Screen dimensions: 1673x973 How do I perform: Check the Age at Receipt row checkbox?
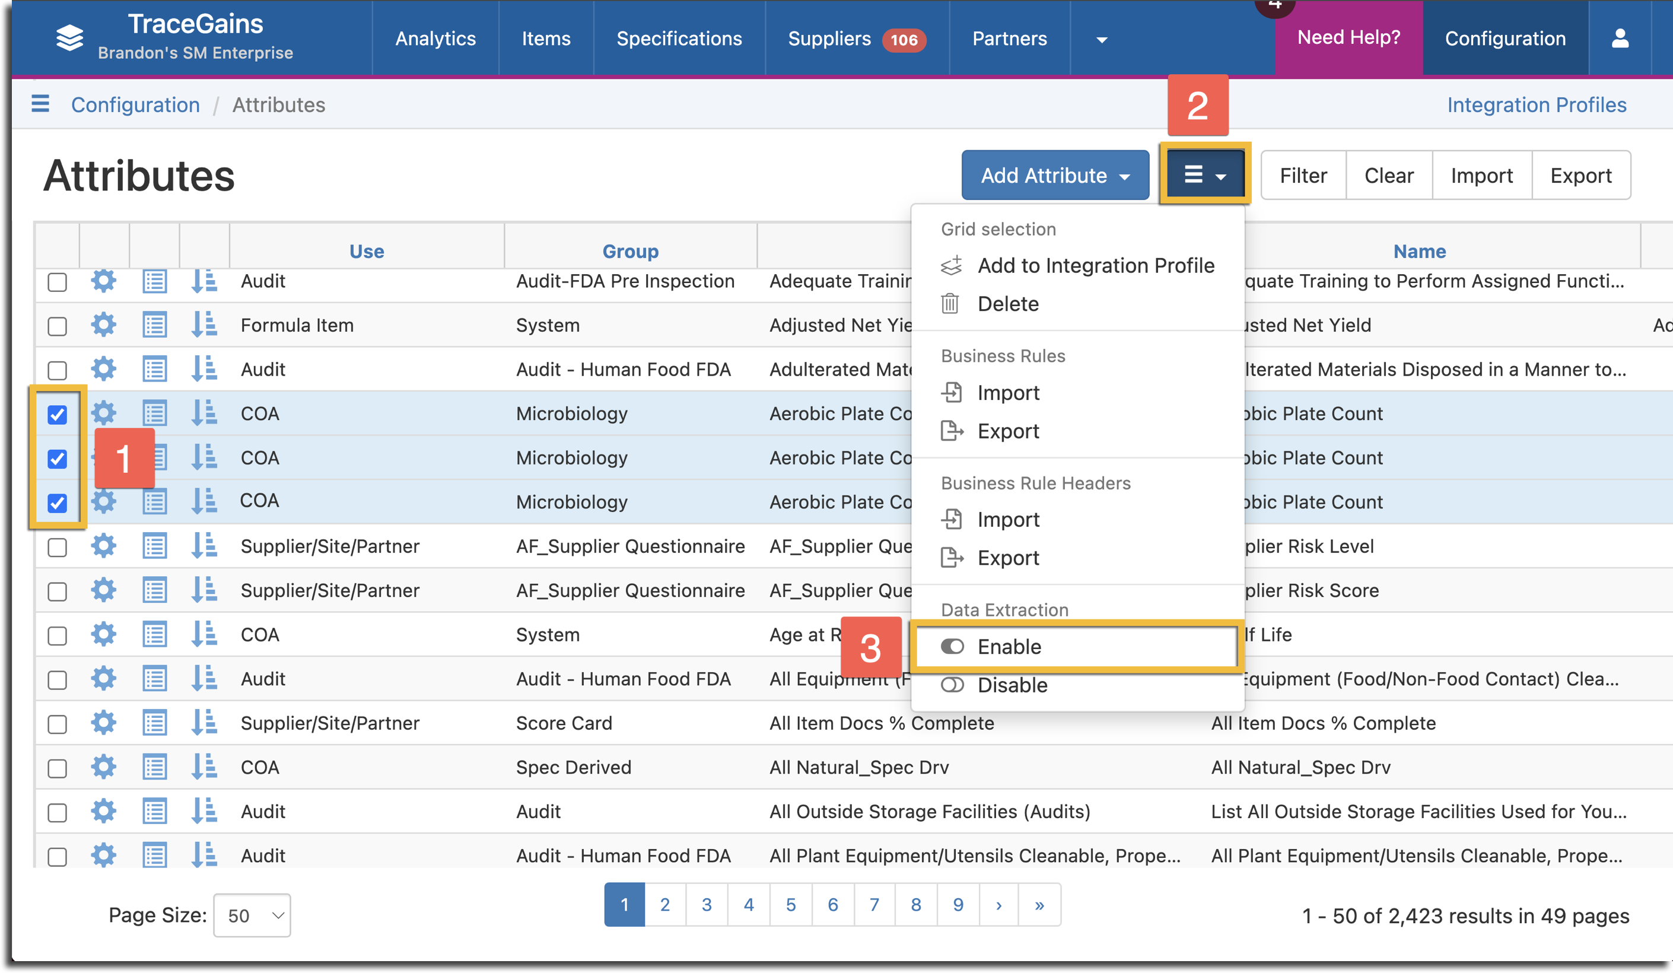tap(58, 636)
